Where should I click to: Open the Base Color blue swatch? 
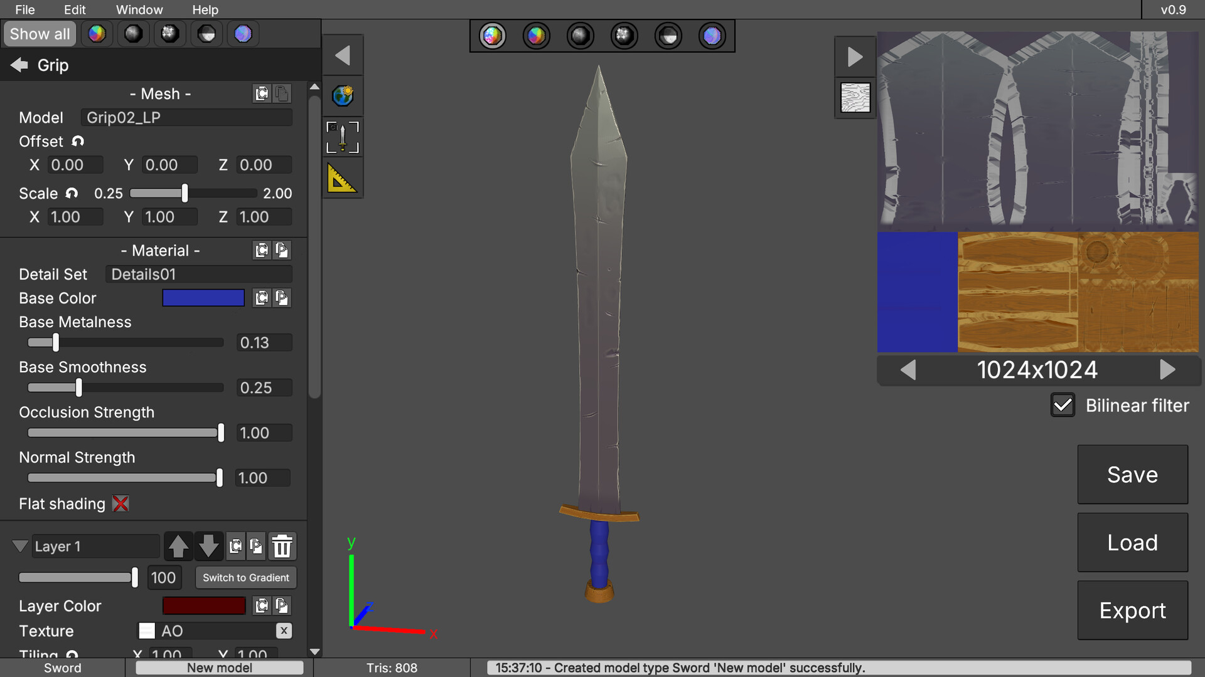203,298
